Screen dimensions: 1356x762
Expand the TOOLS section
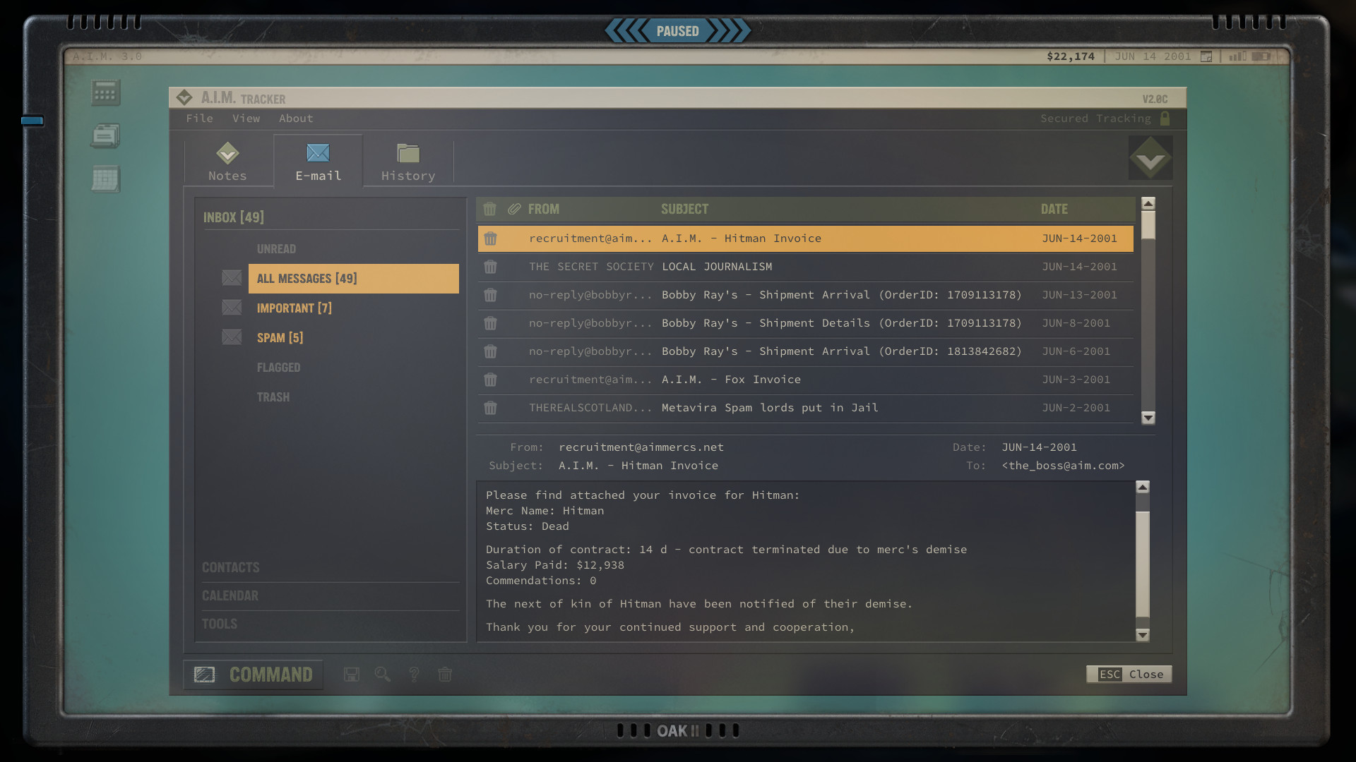(220, 624)
